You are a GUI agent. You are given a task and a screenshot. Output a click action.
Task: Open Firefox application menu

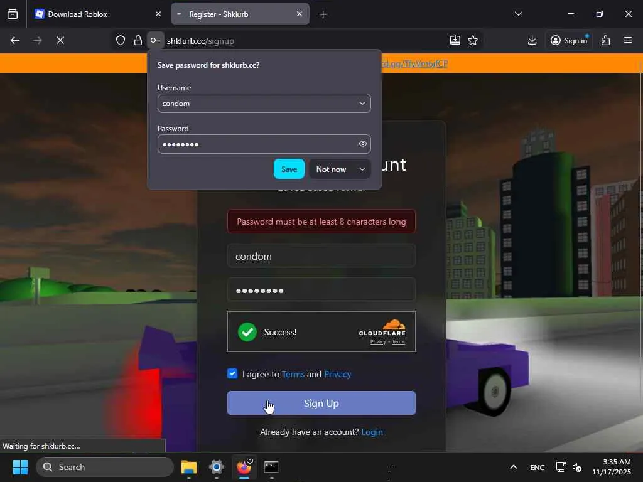point(628,40)
